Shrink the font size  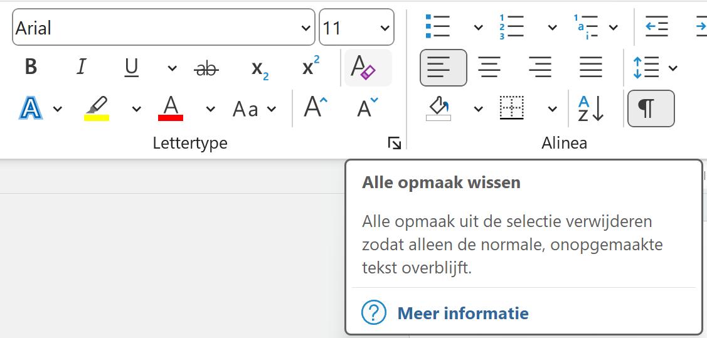tap(367, 108)
